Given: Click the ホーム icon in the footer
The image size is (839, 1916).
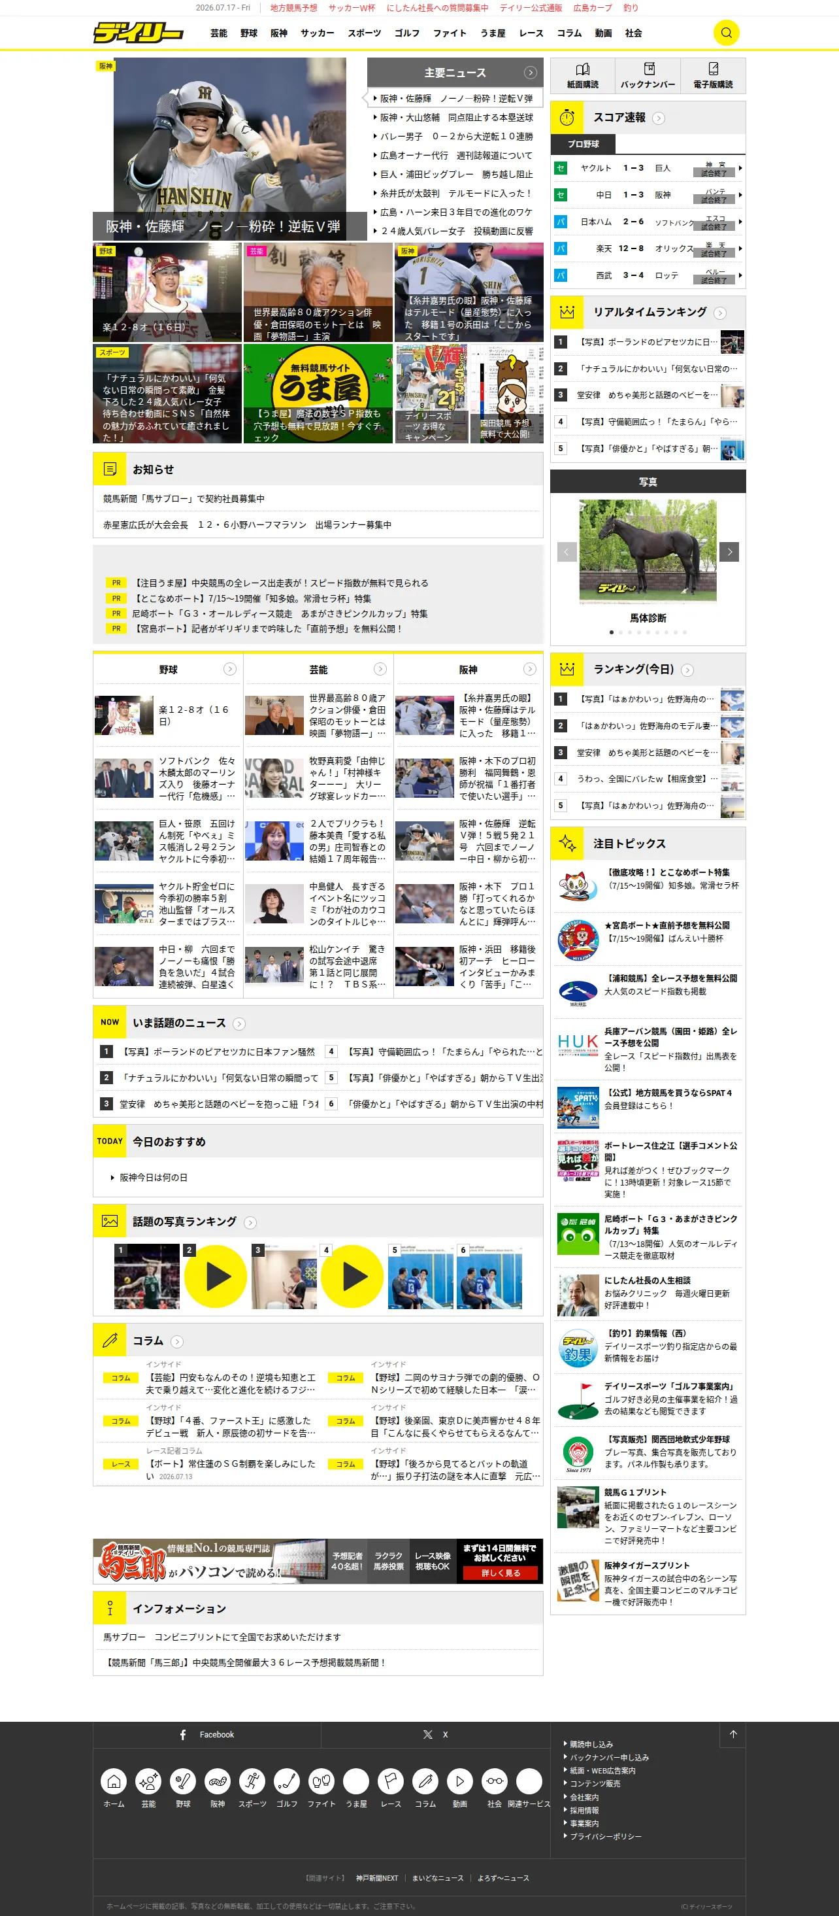Looking at the screenshot, I should [114, 1781].
